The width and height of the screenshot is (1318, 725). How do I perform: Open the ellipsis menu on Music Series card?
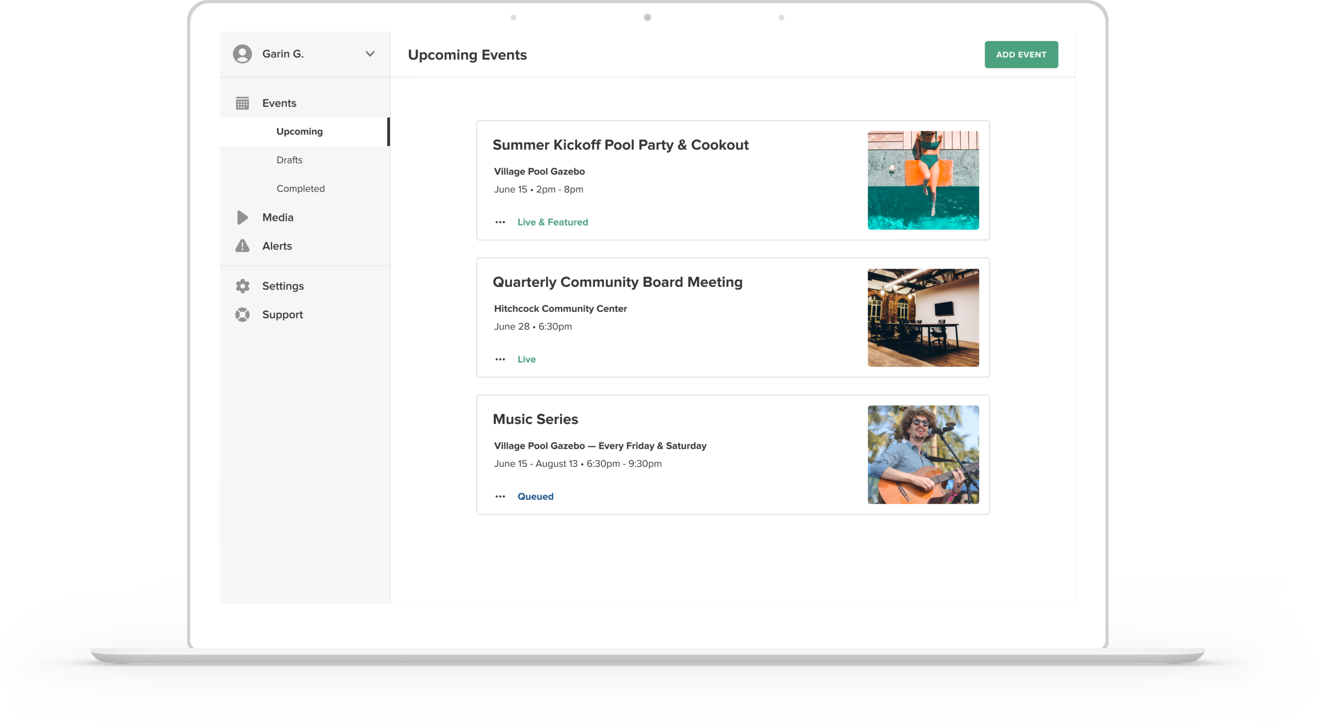[500, 496]
